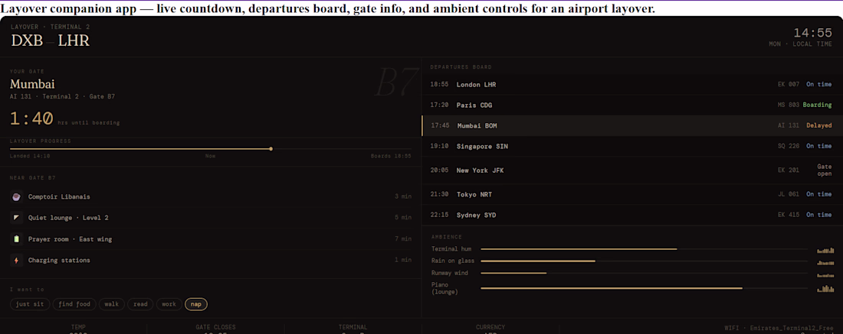Click the 17:20 departure time
This screenshot has height=334, width=843.
pos(440,105)
